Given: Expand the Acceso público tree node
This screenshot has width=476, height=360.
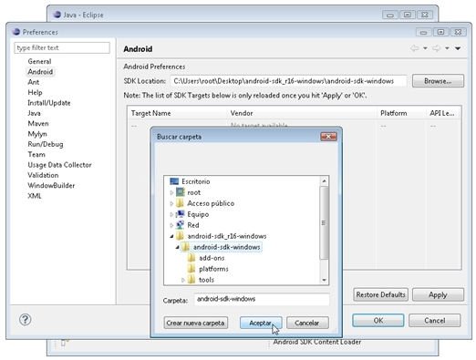Looking at the screenshot, I should (171, 203).
